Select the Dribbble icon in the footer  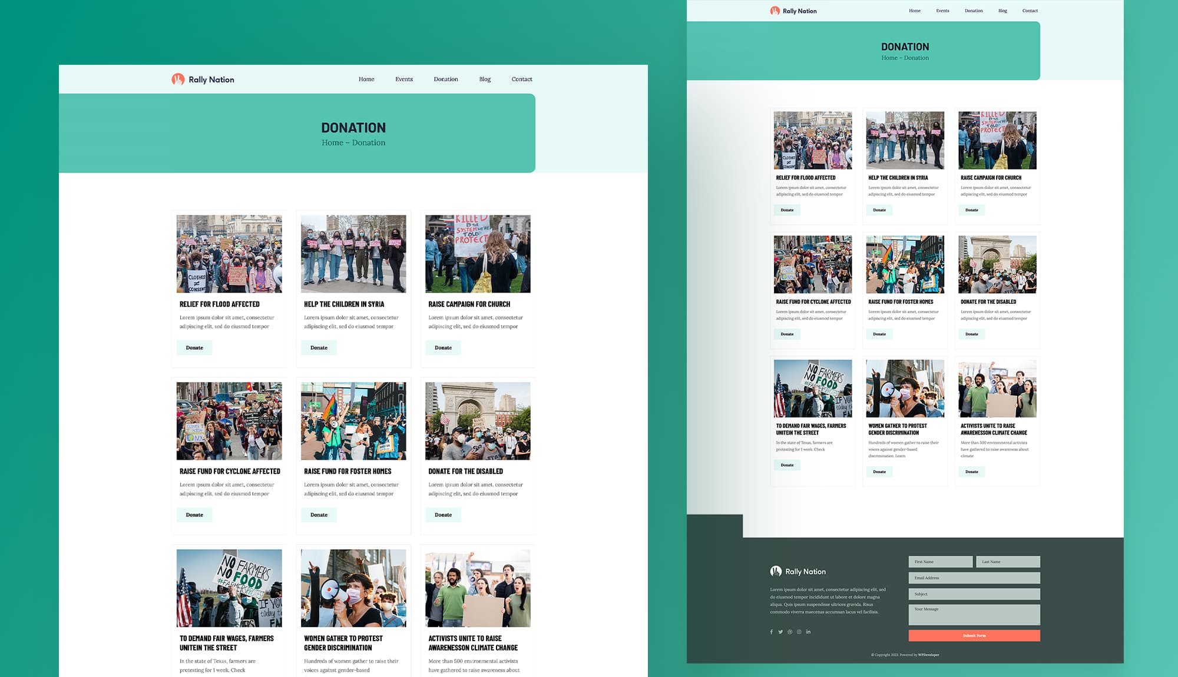(789, 631)
